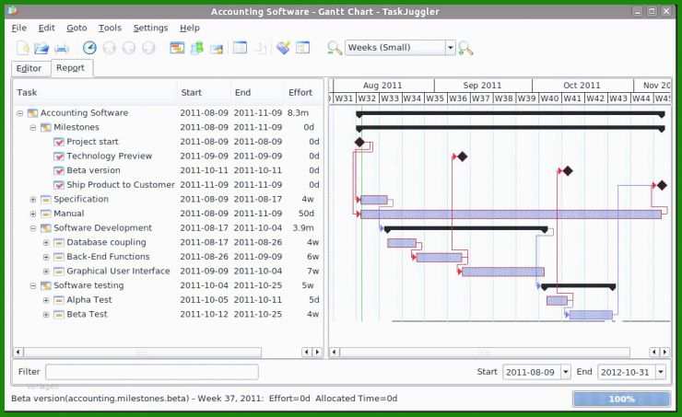Expand the Manual tree node

[x=33, y=214]
